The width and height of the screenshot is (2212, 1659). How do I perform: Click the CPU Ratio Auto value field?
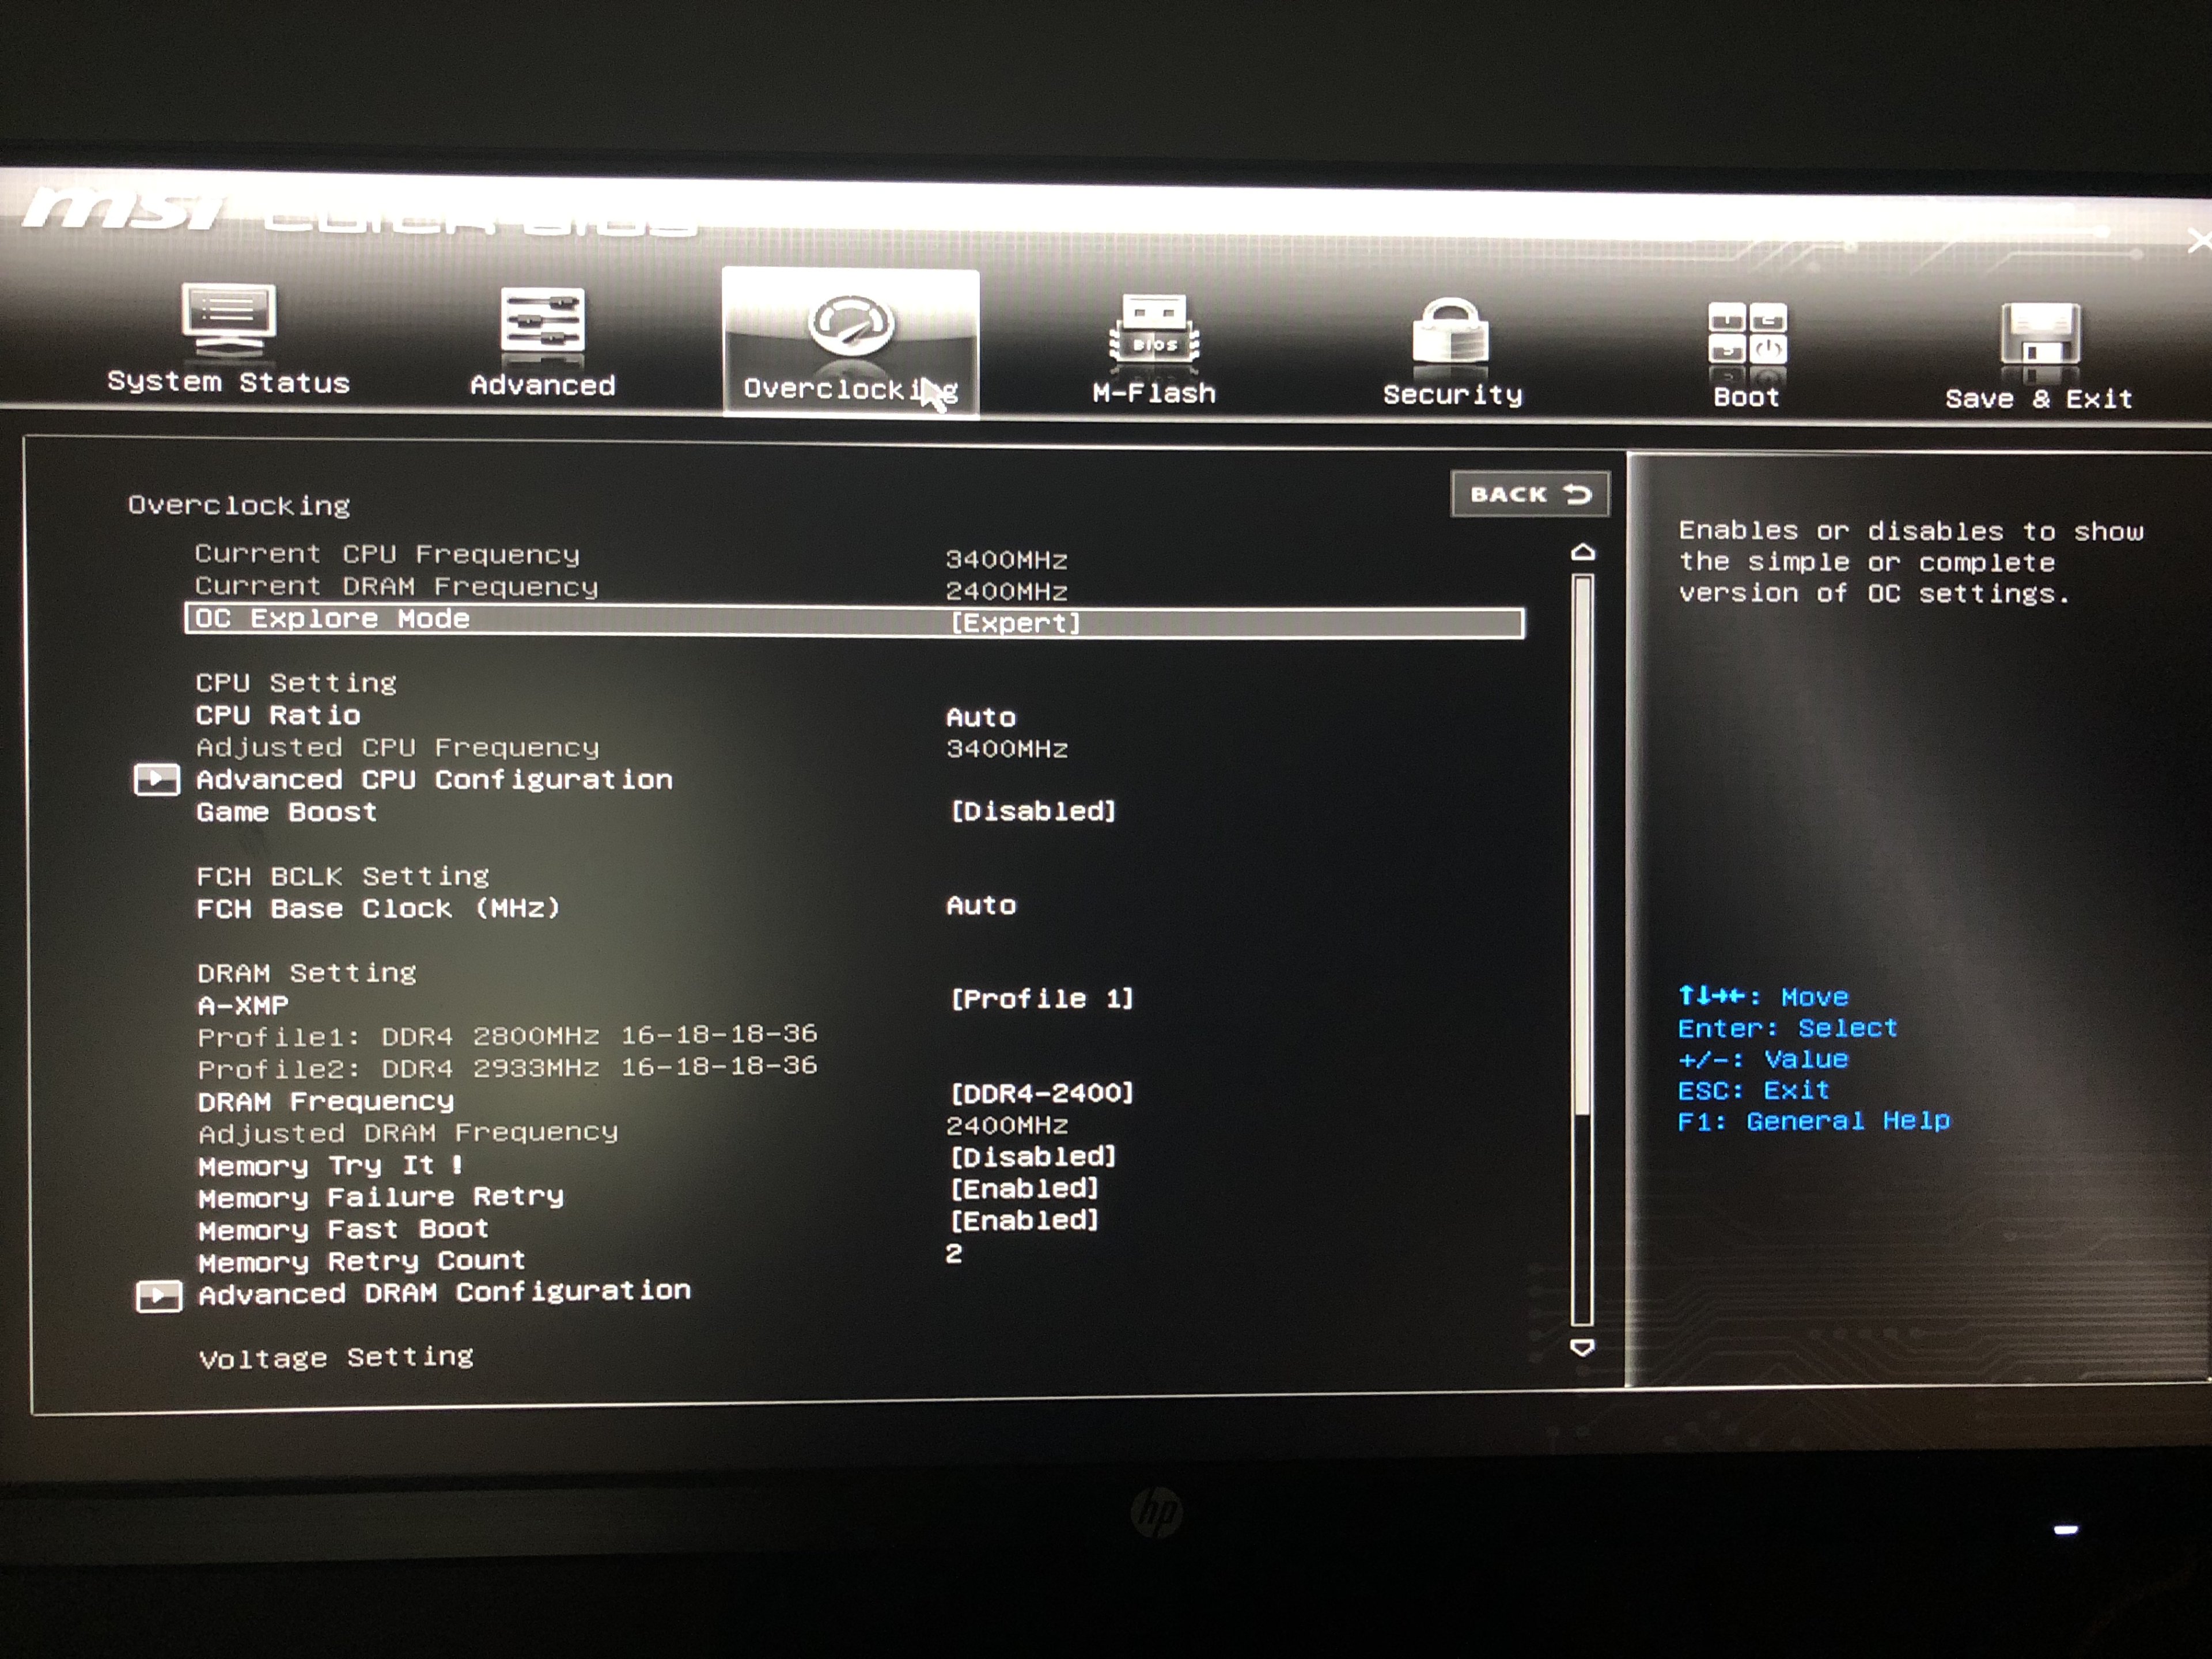[981, 717]
